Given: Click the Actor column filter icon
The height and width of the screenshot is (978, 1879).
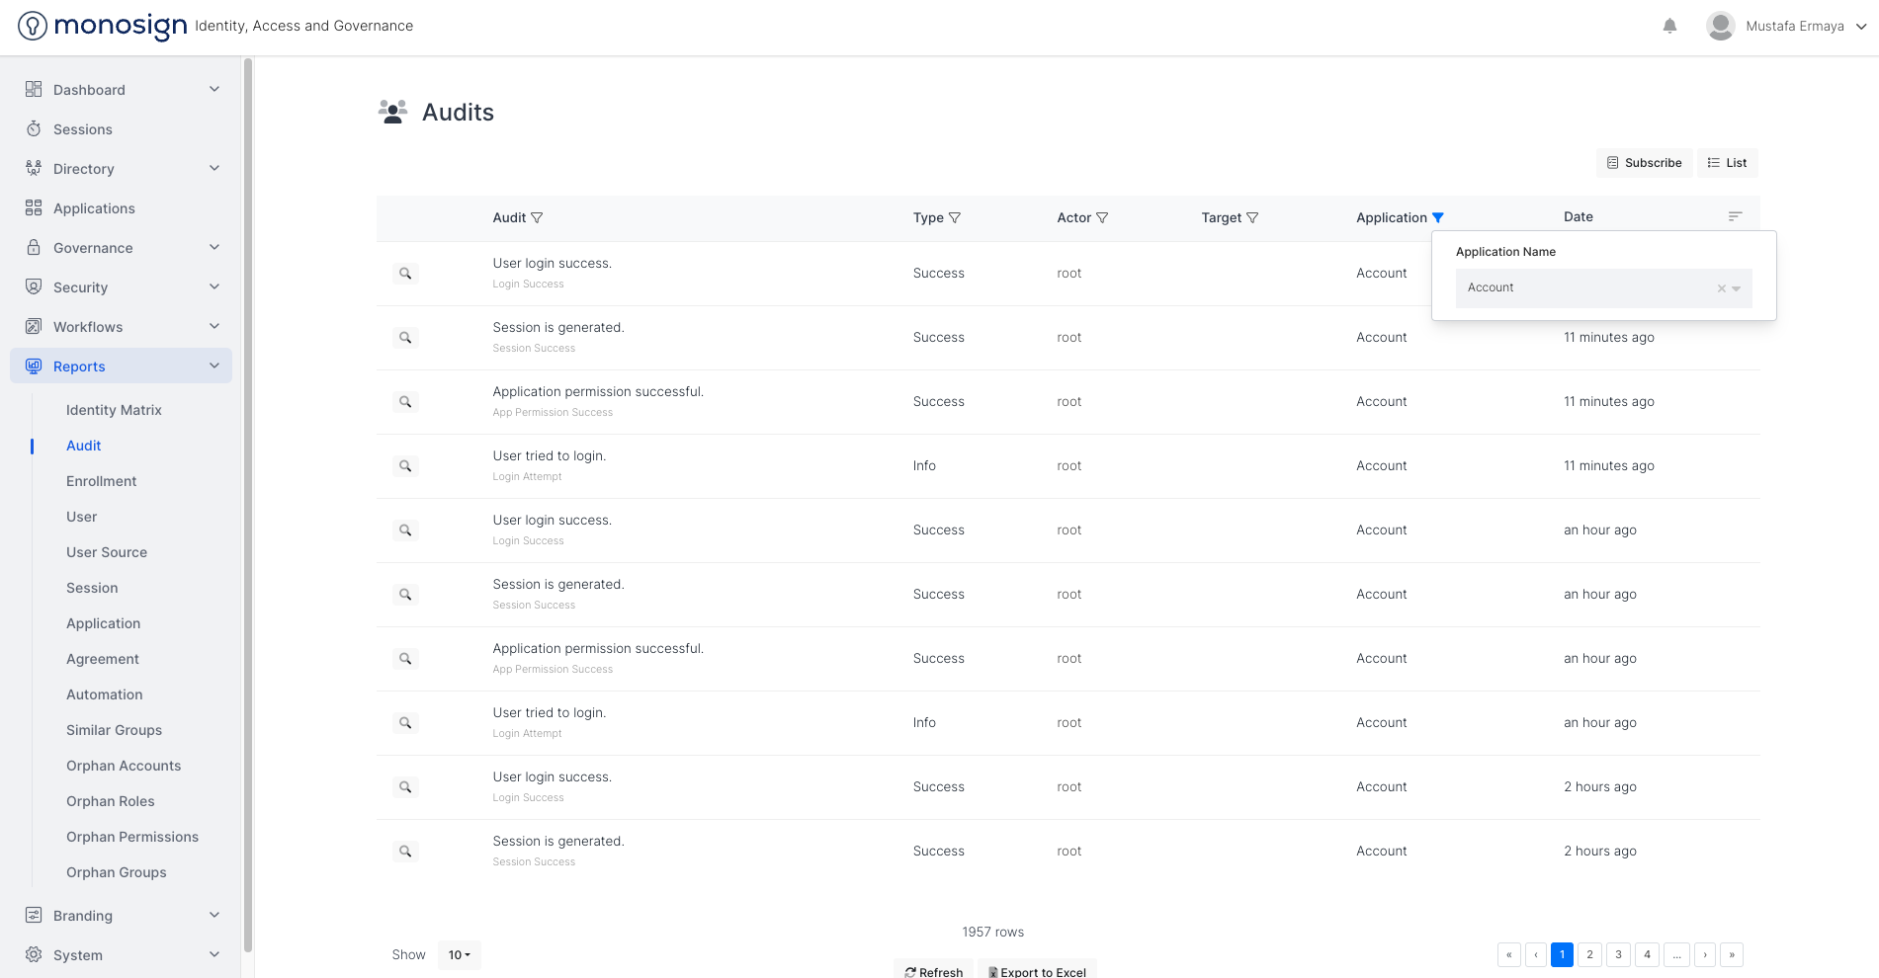Looking at the screenshot, I should pos(1102,218).
